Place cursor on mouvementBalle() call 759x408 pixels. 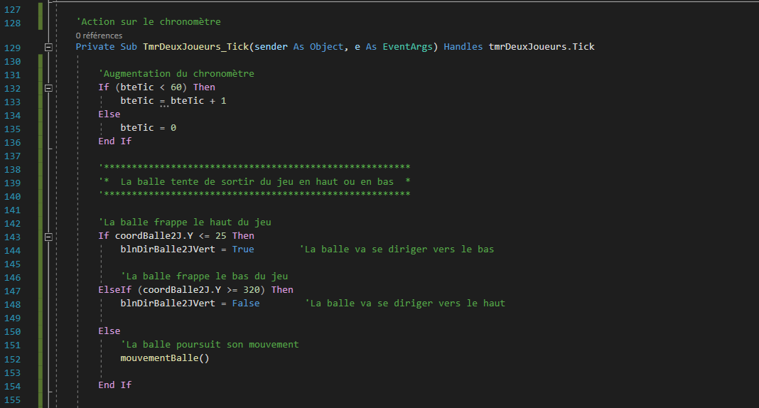165,358
